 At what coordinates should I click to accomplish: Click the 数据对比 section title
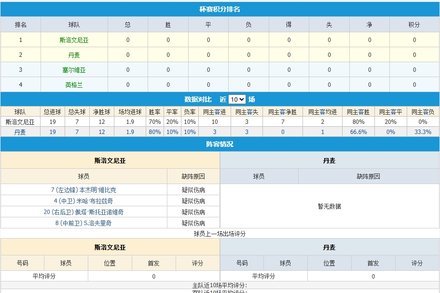point(198,99)
